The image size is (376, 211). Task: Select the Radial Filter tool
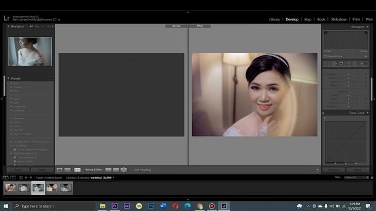click(x=355, y=64)
